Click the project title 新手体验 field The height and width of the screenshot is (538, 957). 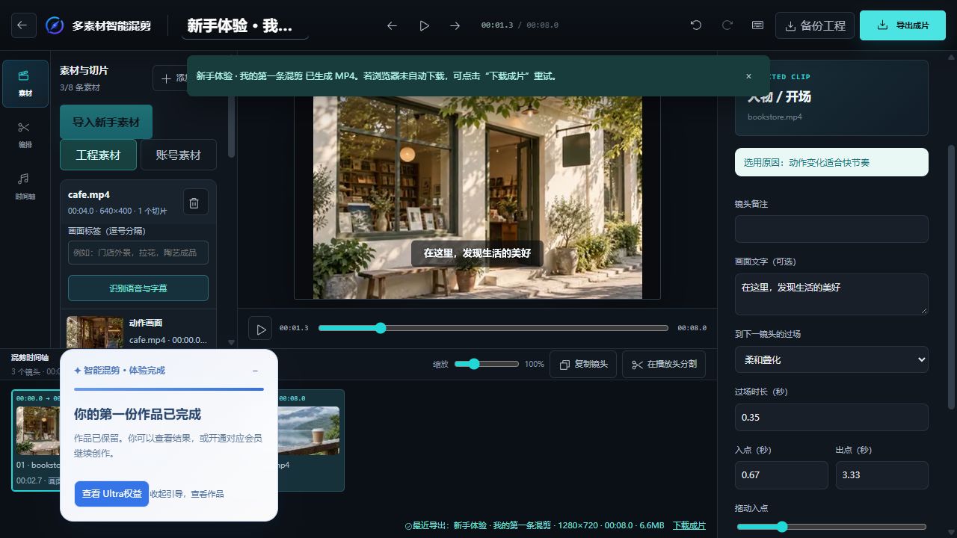coord(245,26)
